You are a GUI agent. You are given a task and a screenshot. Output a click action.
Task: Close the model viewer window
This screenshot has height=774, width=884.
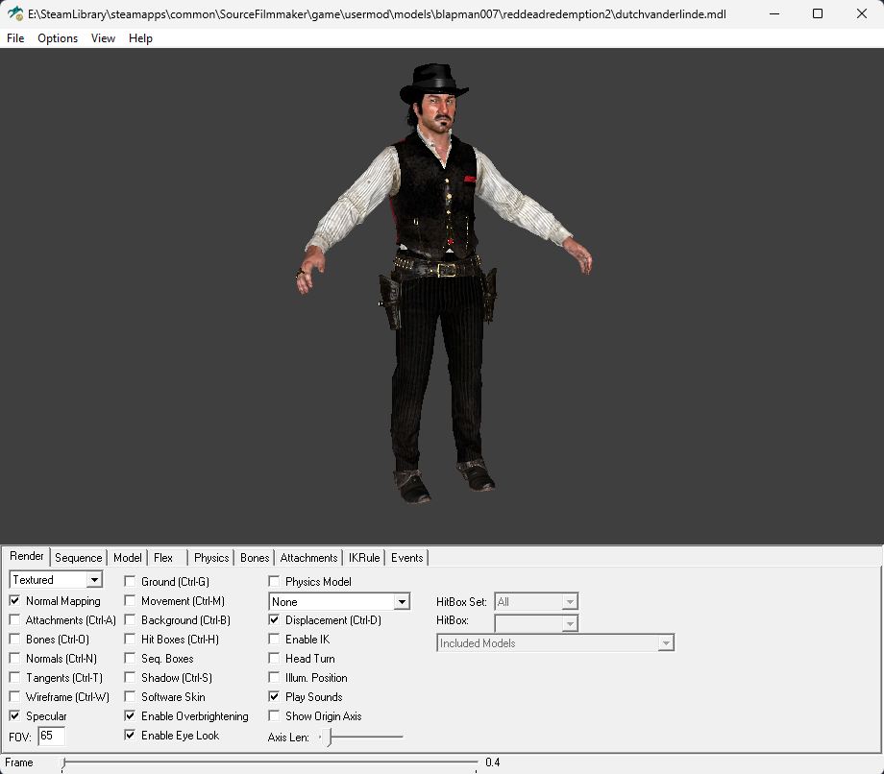862,14
